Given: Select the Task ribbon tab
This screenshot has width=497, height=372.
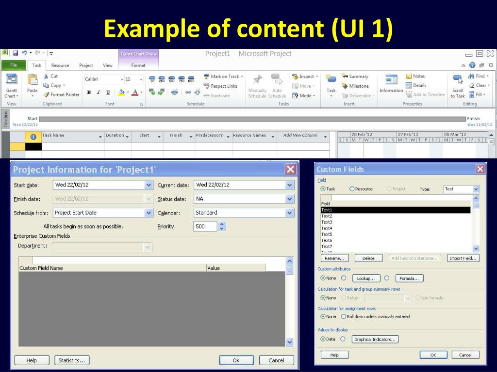Looking at the screenshot, I should (36, 65).
